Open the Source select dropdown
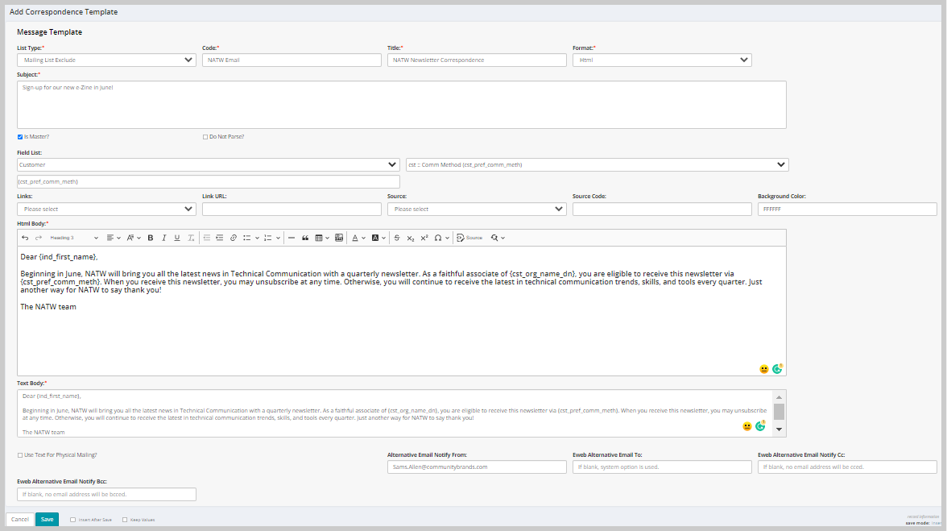 pyautogui.click(x=477, y=209)
